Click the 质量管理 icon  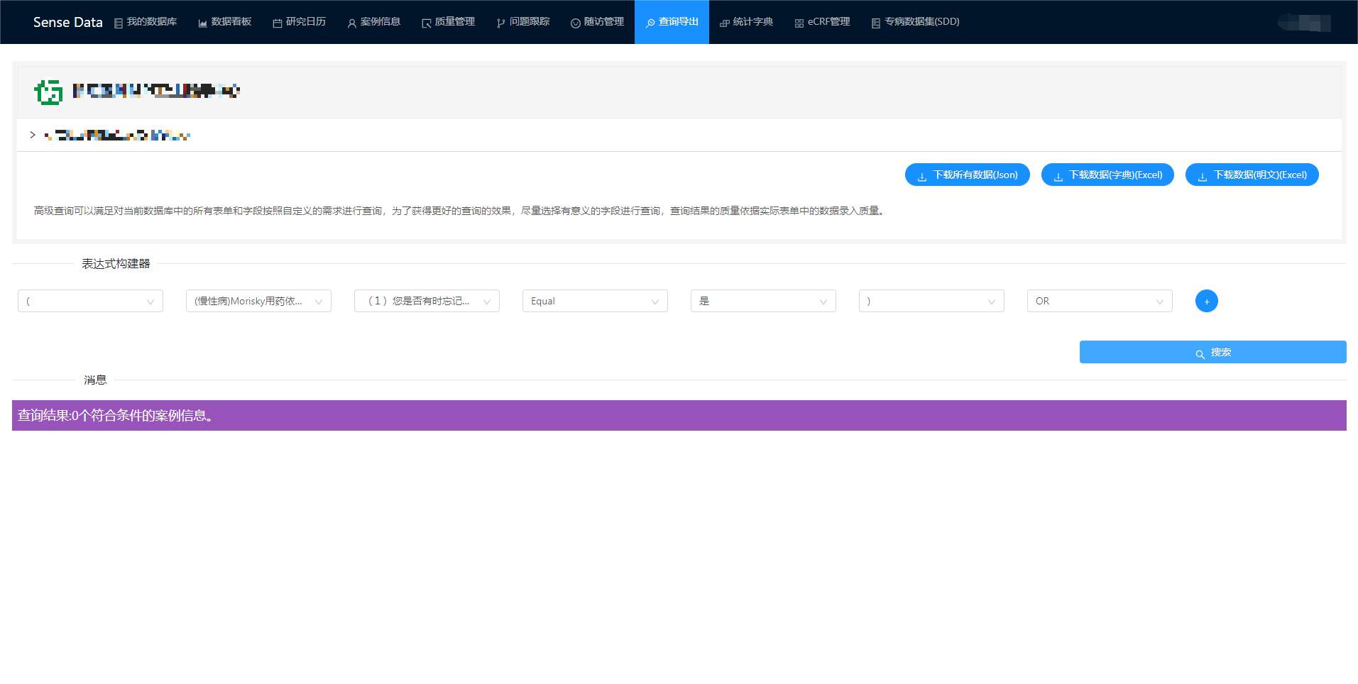(427, 23)
